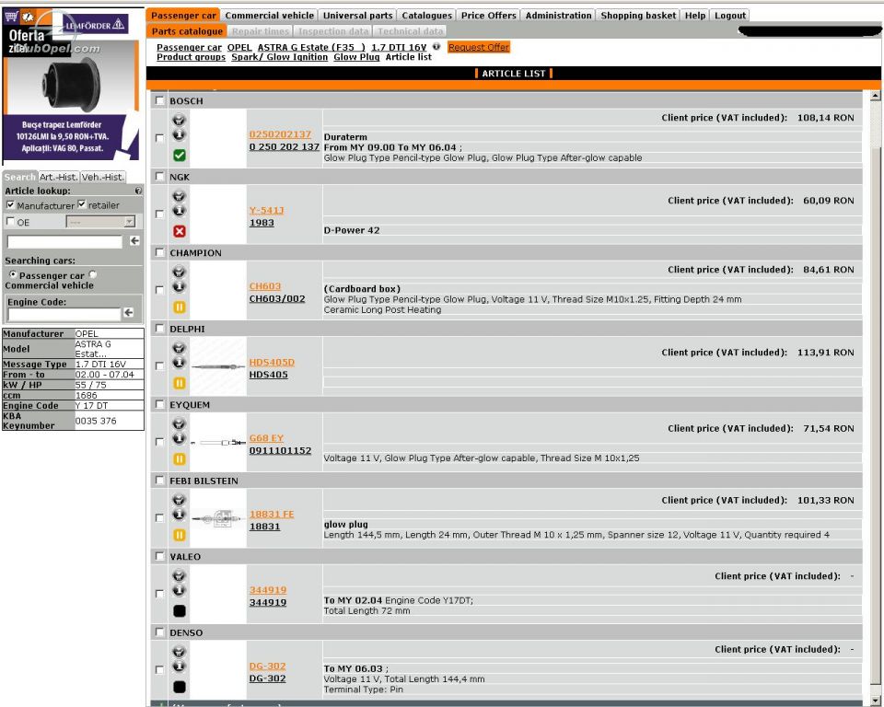Open the DELPHI glow plug thumbnail

pos(217,366)
